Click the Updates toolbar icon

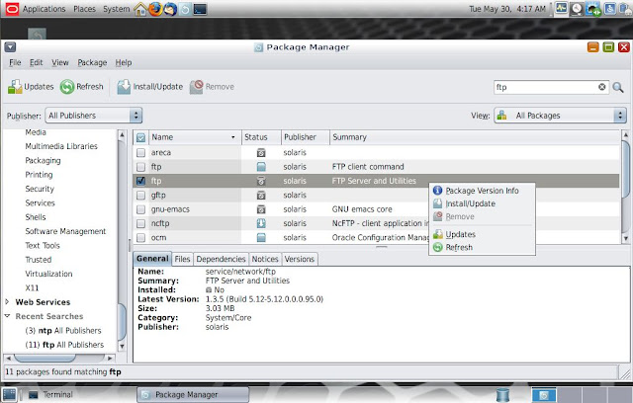(x=15, y=87)
